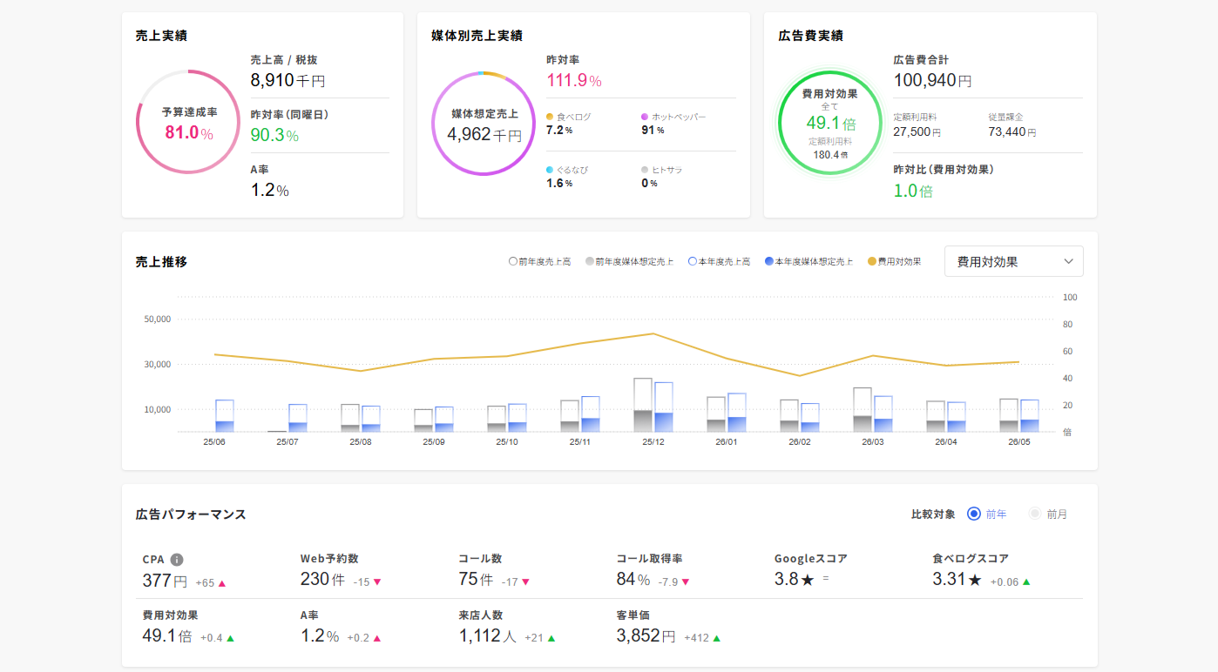This screenshot has width=1218, height=672.
Task: Click the green arrow beside 来店人数 +21
Action: 551,638
